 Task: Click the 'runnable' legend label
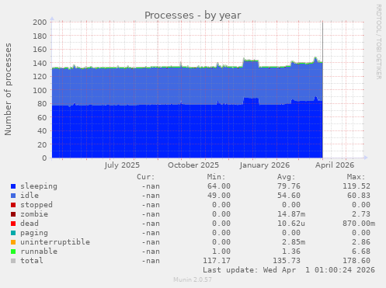click(x=39, y=252)
